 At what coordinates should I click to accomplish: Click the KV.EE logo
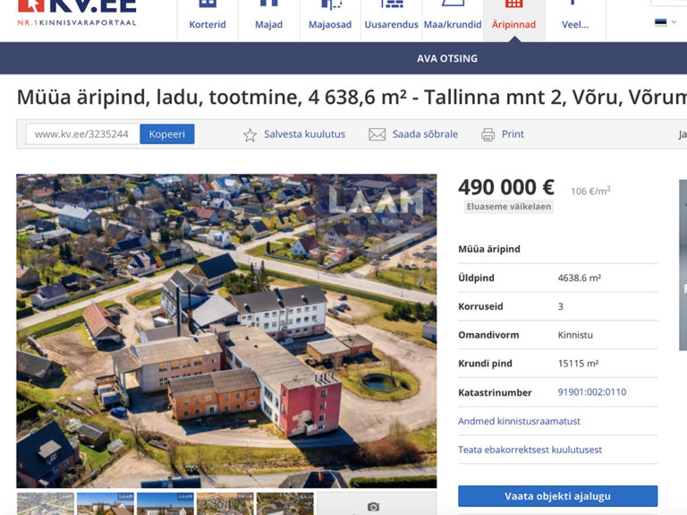click(76, 13)
